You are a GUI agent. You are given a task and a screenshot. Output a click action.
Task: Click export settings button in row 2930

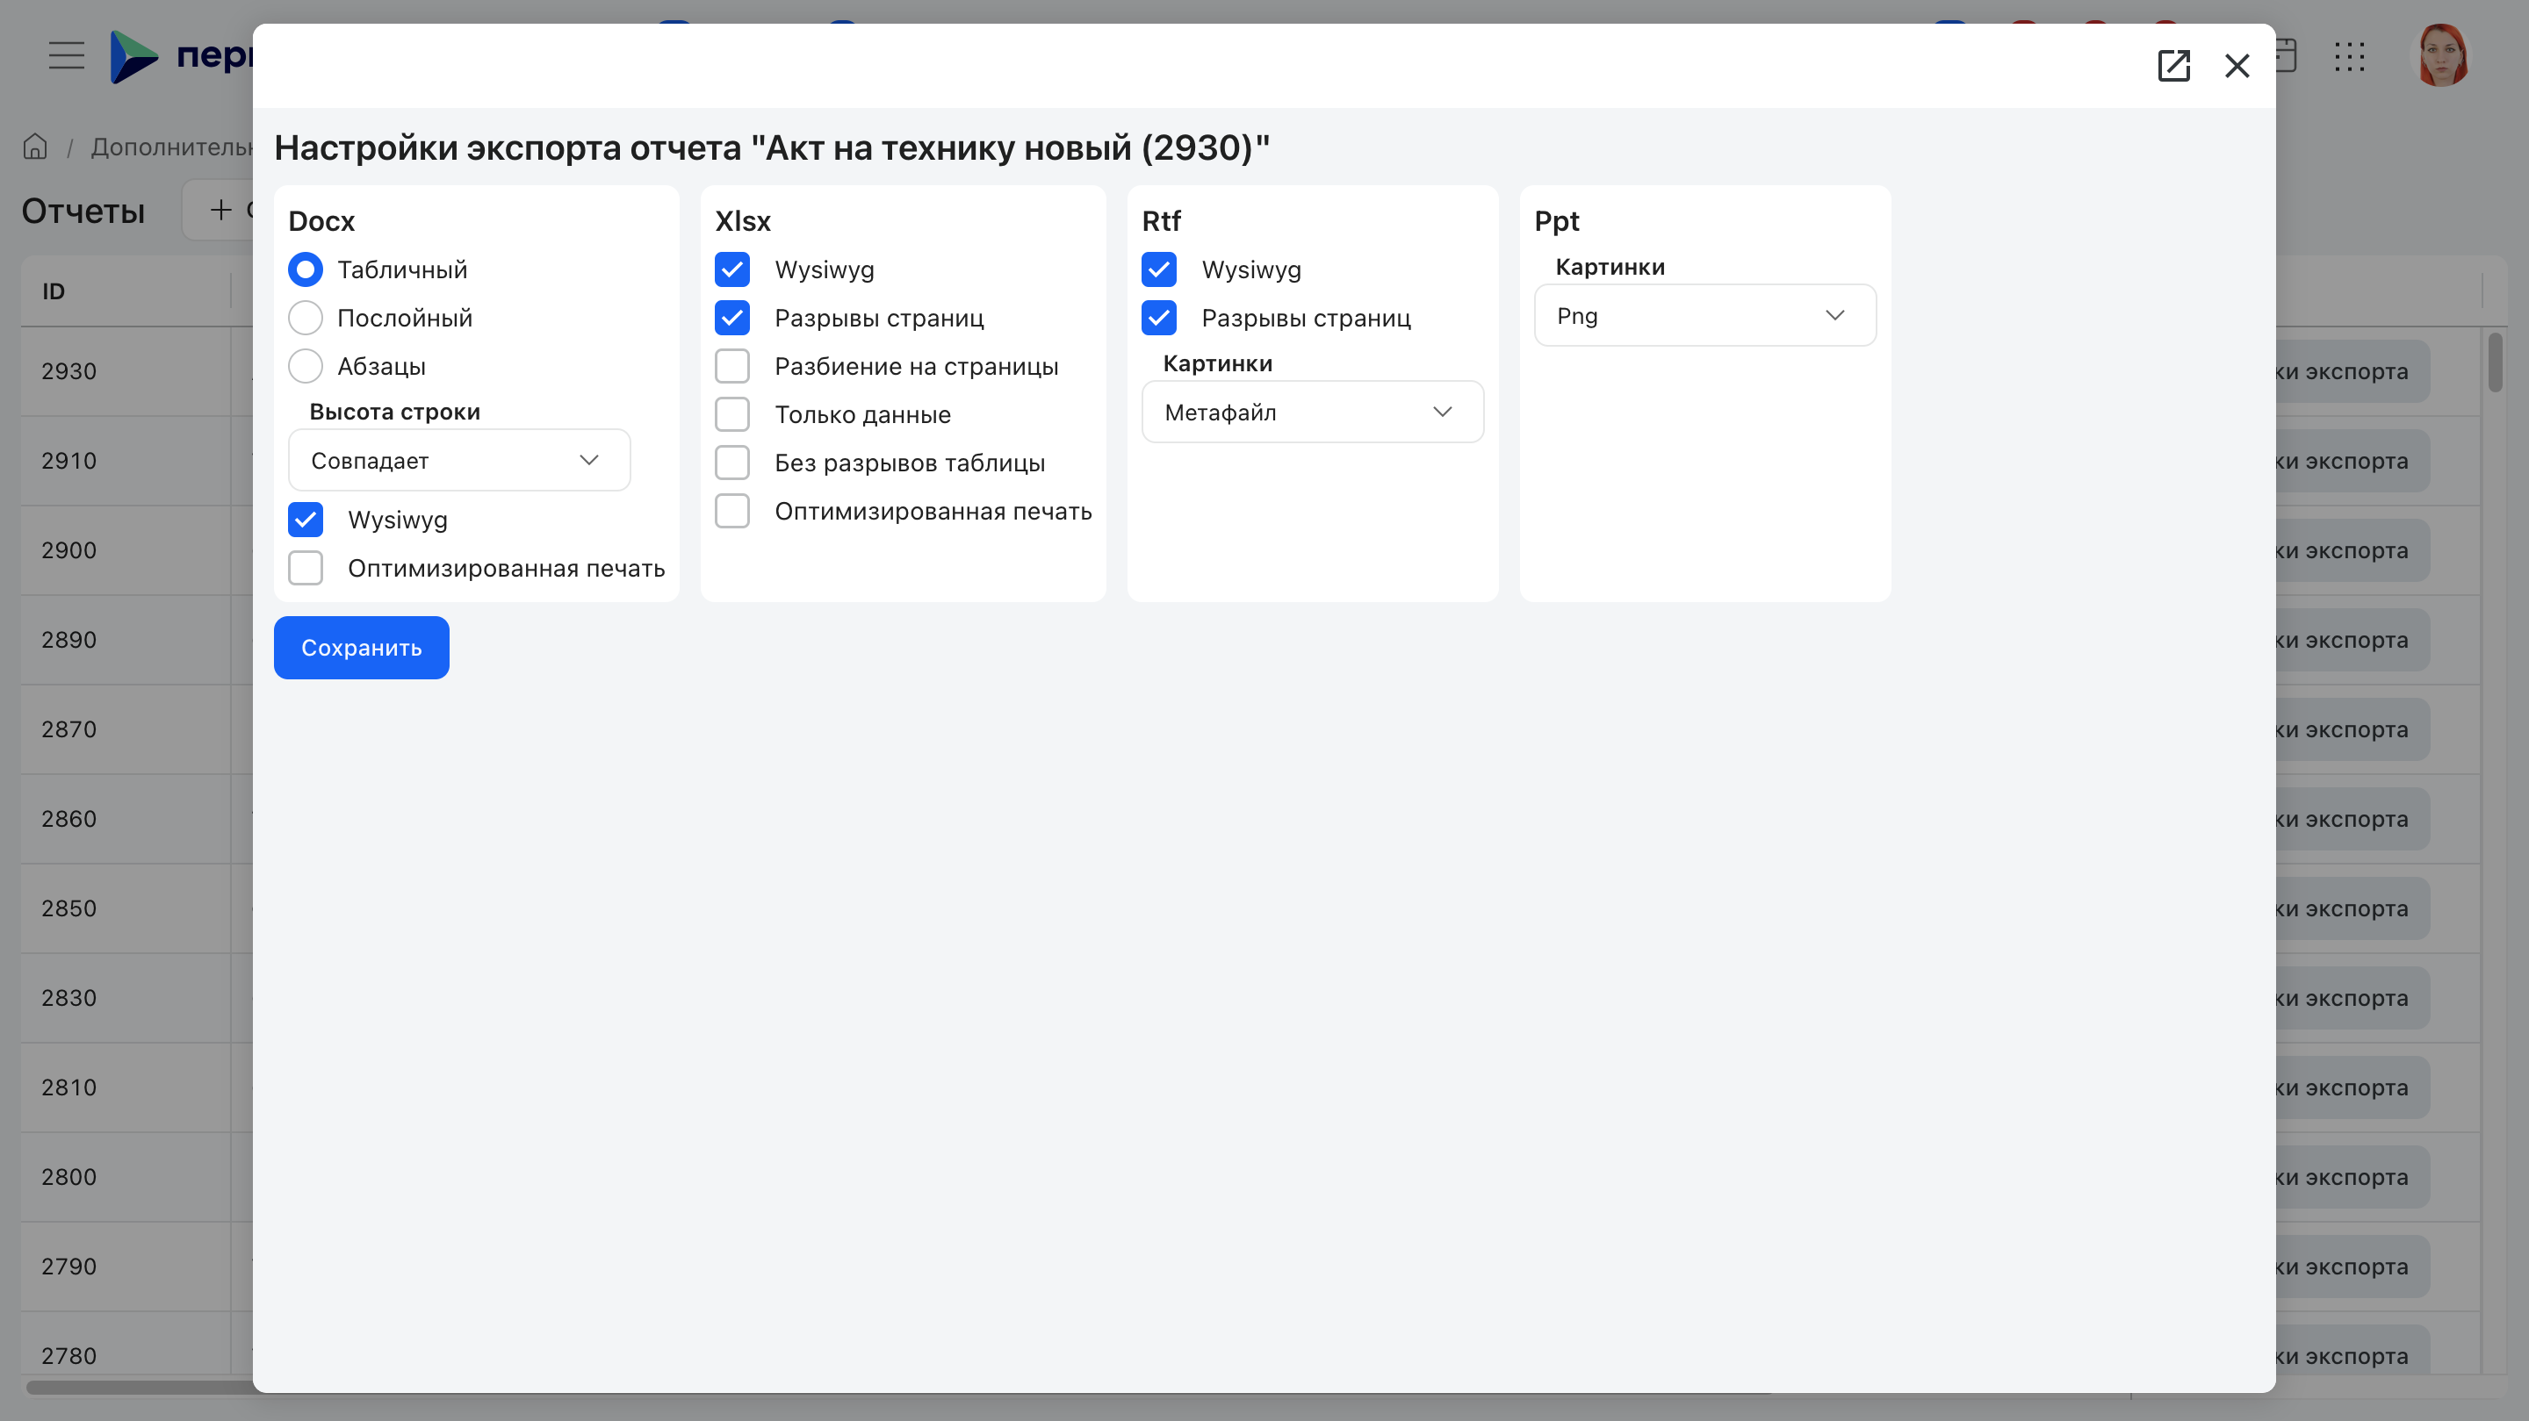[x=2352, y=371]
